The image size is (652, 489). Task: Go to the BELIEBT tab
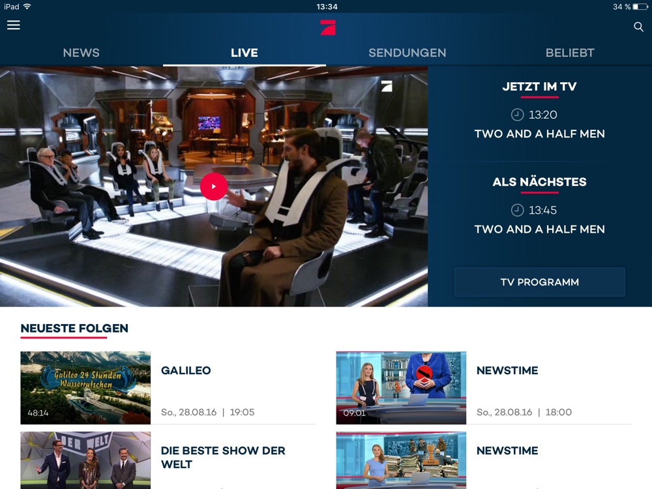tap(570, 53)
